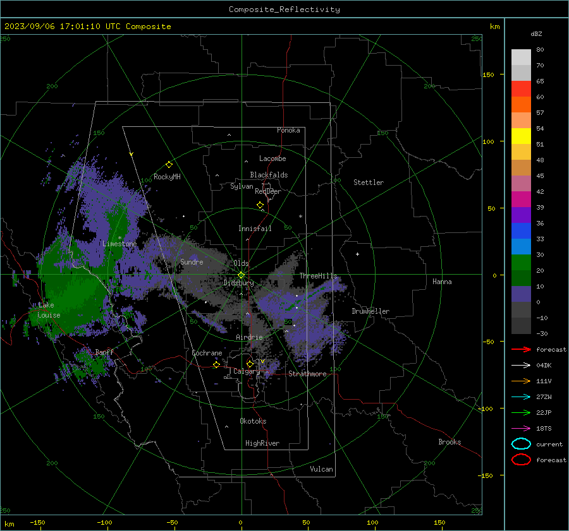Screen dimensions: 569x531
Task: Click the 2023/09/06 17:01:10 UTC timestamp
Action: click(62, 27)
